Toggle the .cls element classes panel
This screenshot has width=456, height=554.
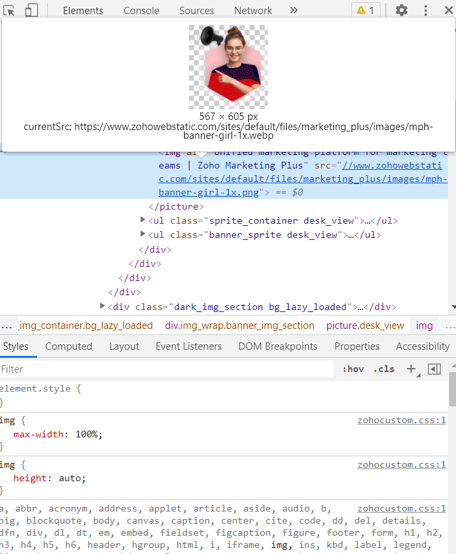click(384, 369)
